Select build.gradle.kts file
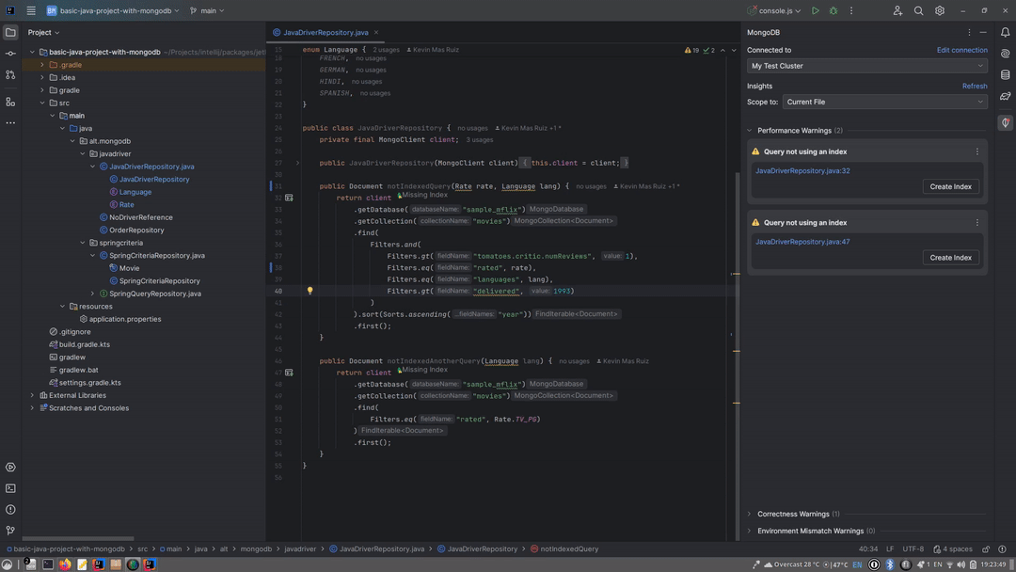The width and height of the screenshot is (1016, 572). tap(85, 344)
